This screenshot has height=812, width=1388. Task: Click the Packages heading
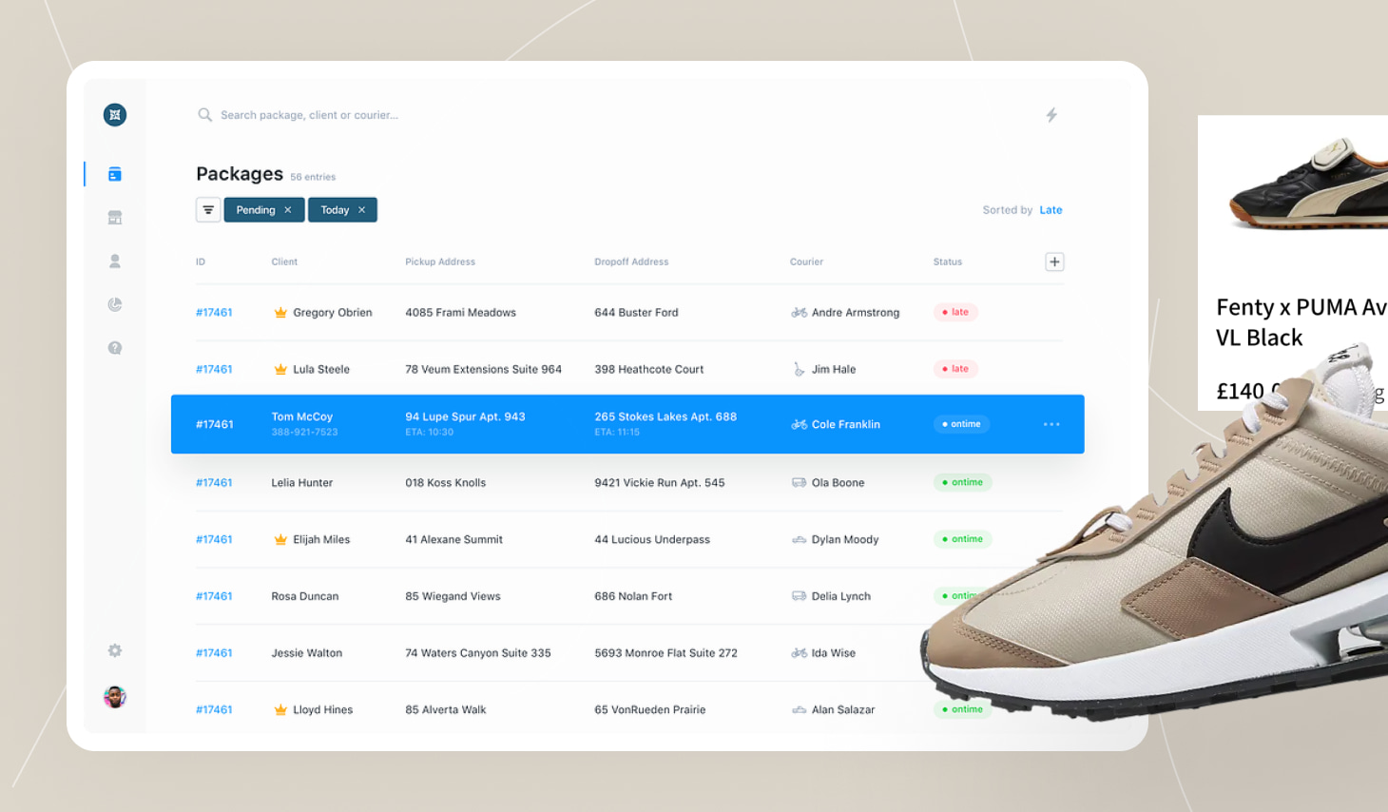[x=240, y=174]
